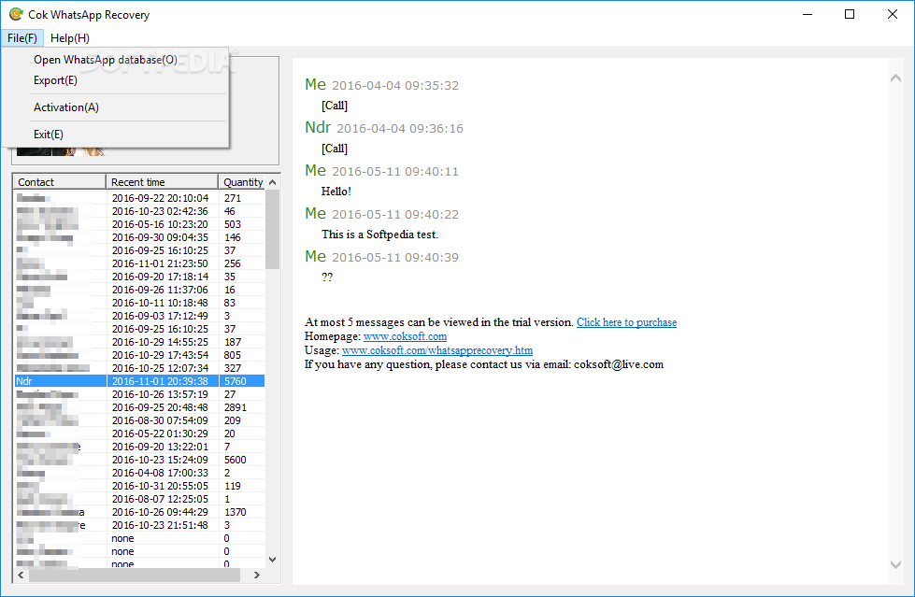Open the File(F) menu

point(22,38)
